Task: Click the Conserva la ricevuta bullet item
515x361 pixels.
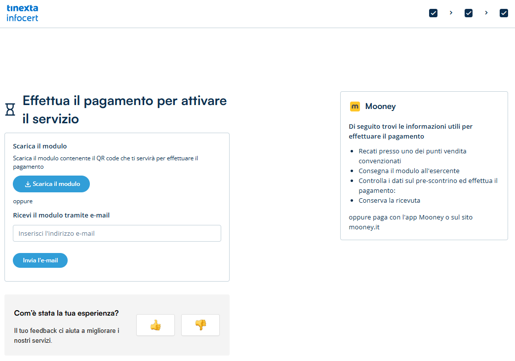Action: (x=389, y=200)
